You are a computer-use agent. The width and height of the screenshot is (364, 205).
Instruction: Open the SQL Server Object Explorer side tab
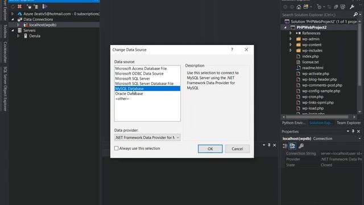tap(5, 89)
